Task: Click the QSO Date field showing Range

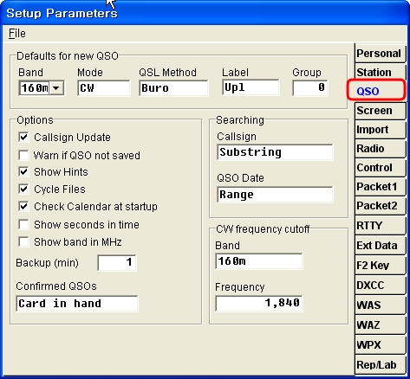Action: point(275,195)
